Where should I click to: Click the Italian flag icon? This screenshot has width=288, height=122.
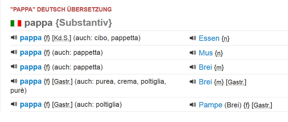pyautogui.click(x=16, y=23)
